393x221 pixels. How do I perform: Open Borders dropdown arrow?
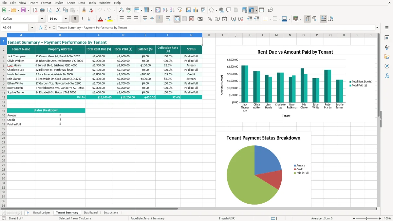270,19
